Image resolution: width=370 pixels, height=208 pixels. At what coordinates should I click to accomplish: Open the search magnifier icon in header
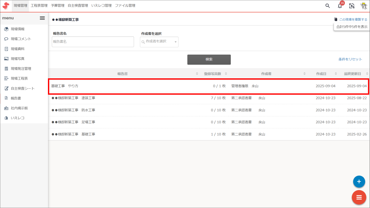(328, 6)
